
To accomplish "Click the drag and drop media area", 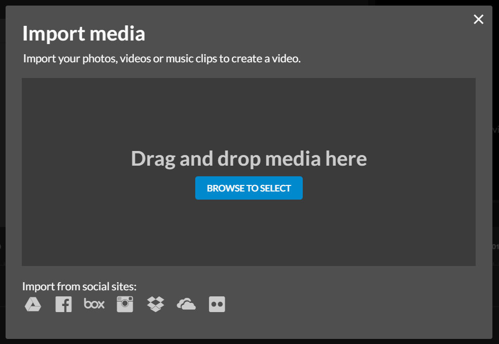I will (x=248, y=172).
